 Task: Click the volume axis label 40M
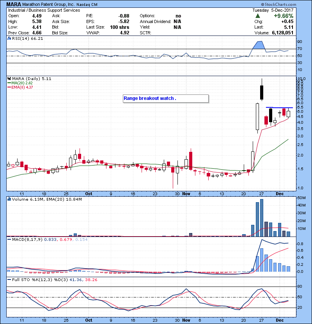(x=301, y=205)
